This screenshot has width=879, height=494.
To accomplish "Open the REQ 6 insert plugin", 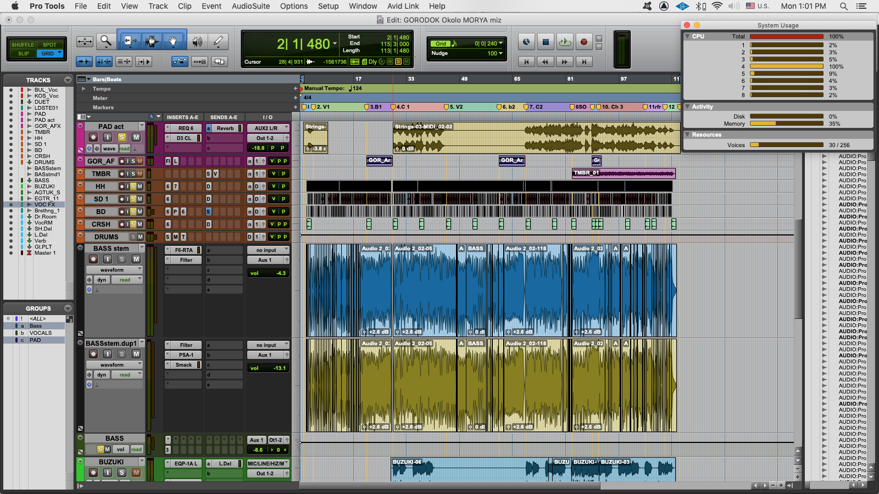I will tap(186, 128).
